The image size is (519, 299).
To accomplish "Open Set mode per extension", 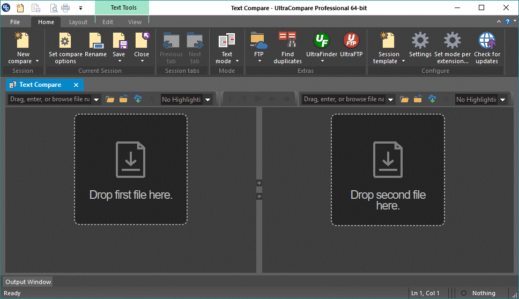I will click(453, 48).
